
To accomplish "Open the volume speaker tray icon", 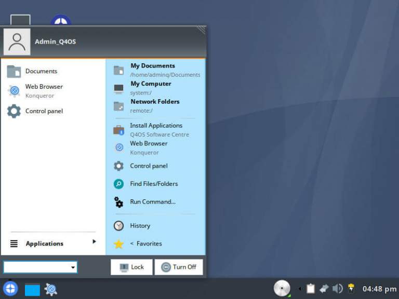I will click(338, 289).
